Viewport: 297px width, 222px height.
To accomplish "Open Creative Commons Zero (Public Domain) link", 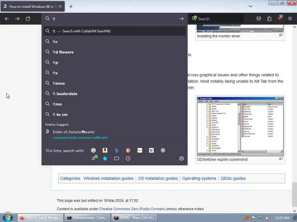I will point(132,209).
